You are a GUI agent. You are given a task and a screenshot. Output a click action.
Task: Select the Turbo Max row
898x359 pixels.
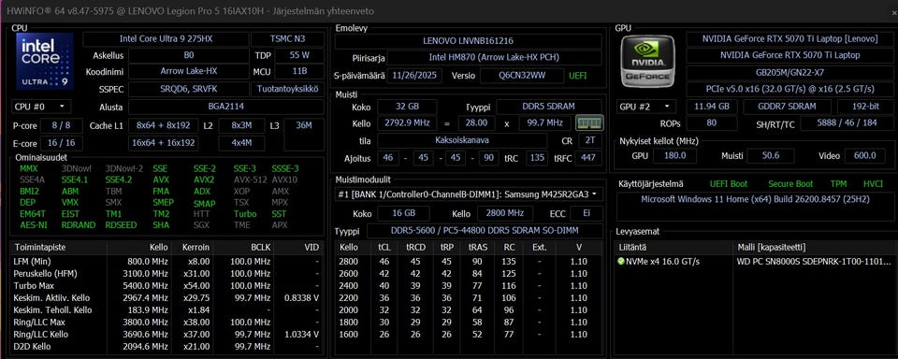(x=167, y=286)
